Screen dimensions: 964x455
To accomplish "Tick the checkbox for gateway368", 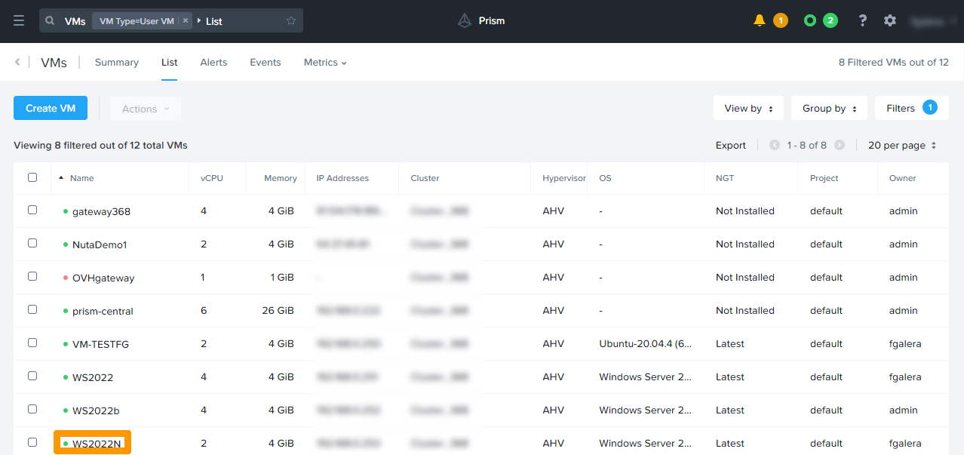I will [x=32, y=210].
